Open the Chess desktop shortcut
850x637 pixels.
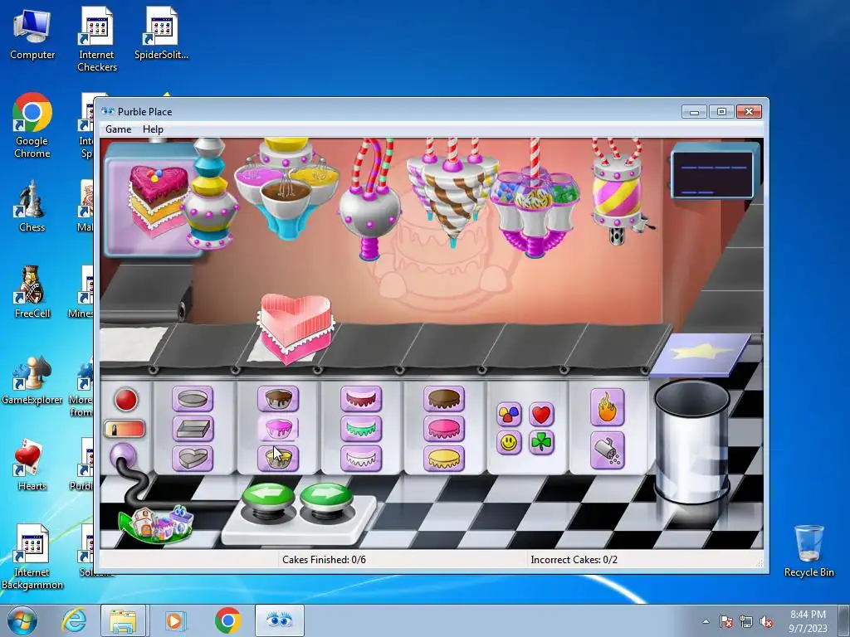point(32,206)
